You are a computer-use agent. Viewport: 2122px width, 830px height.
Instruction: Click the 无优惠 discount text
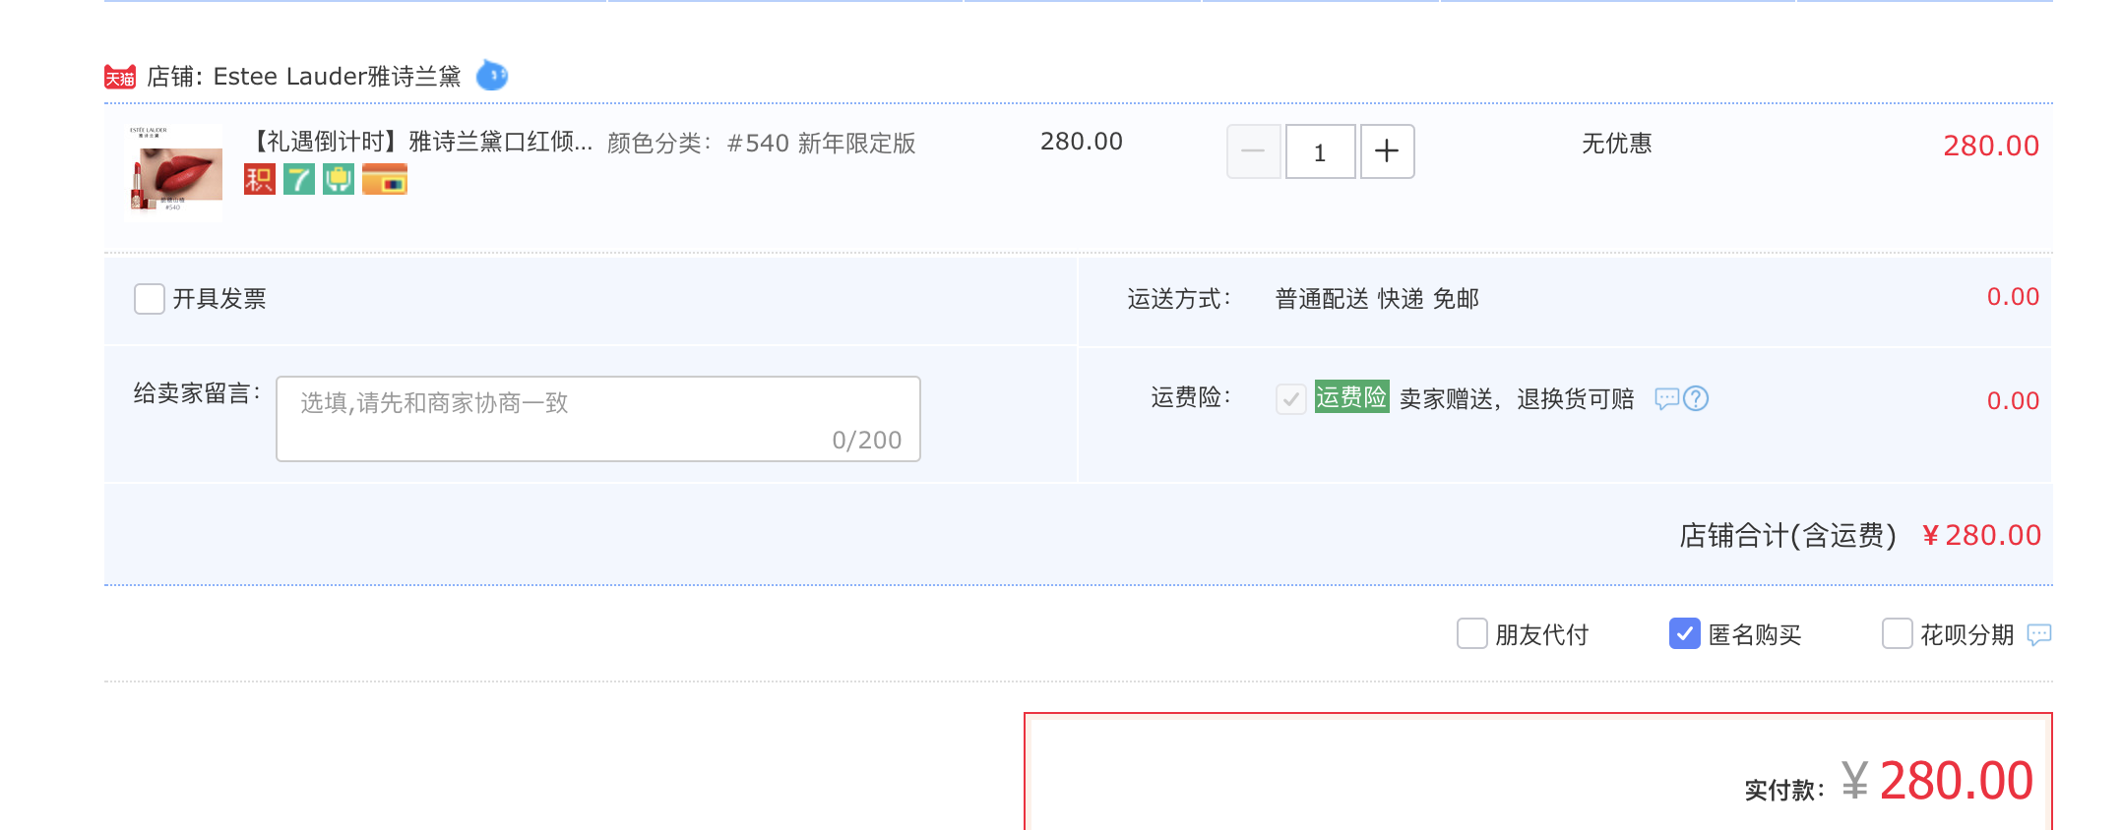[x=1617, y=144]
